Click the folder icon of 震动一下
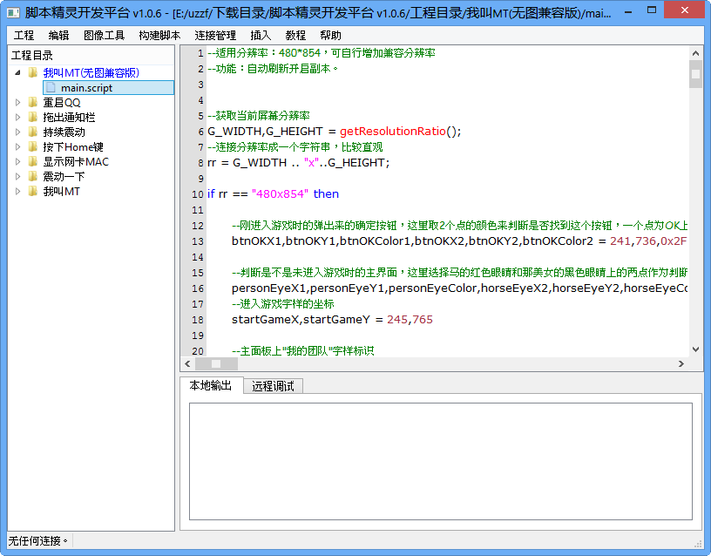Image resolution: width=711 pixels, height=556 pixels. coord(32,176)
